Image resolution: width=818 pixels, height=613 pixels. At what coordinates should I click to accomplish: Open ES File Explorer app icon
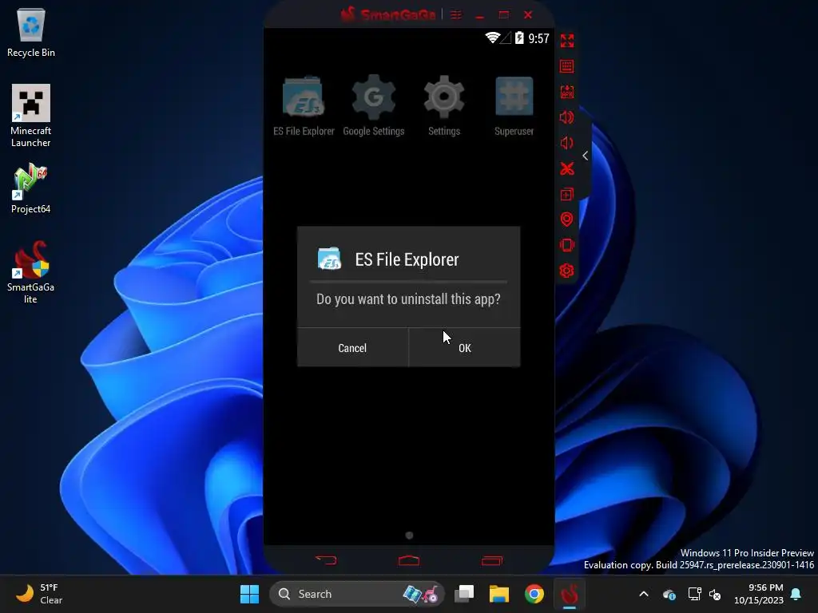304,106
